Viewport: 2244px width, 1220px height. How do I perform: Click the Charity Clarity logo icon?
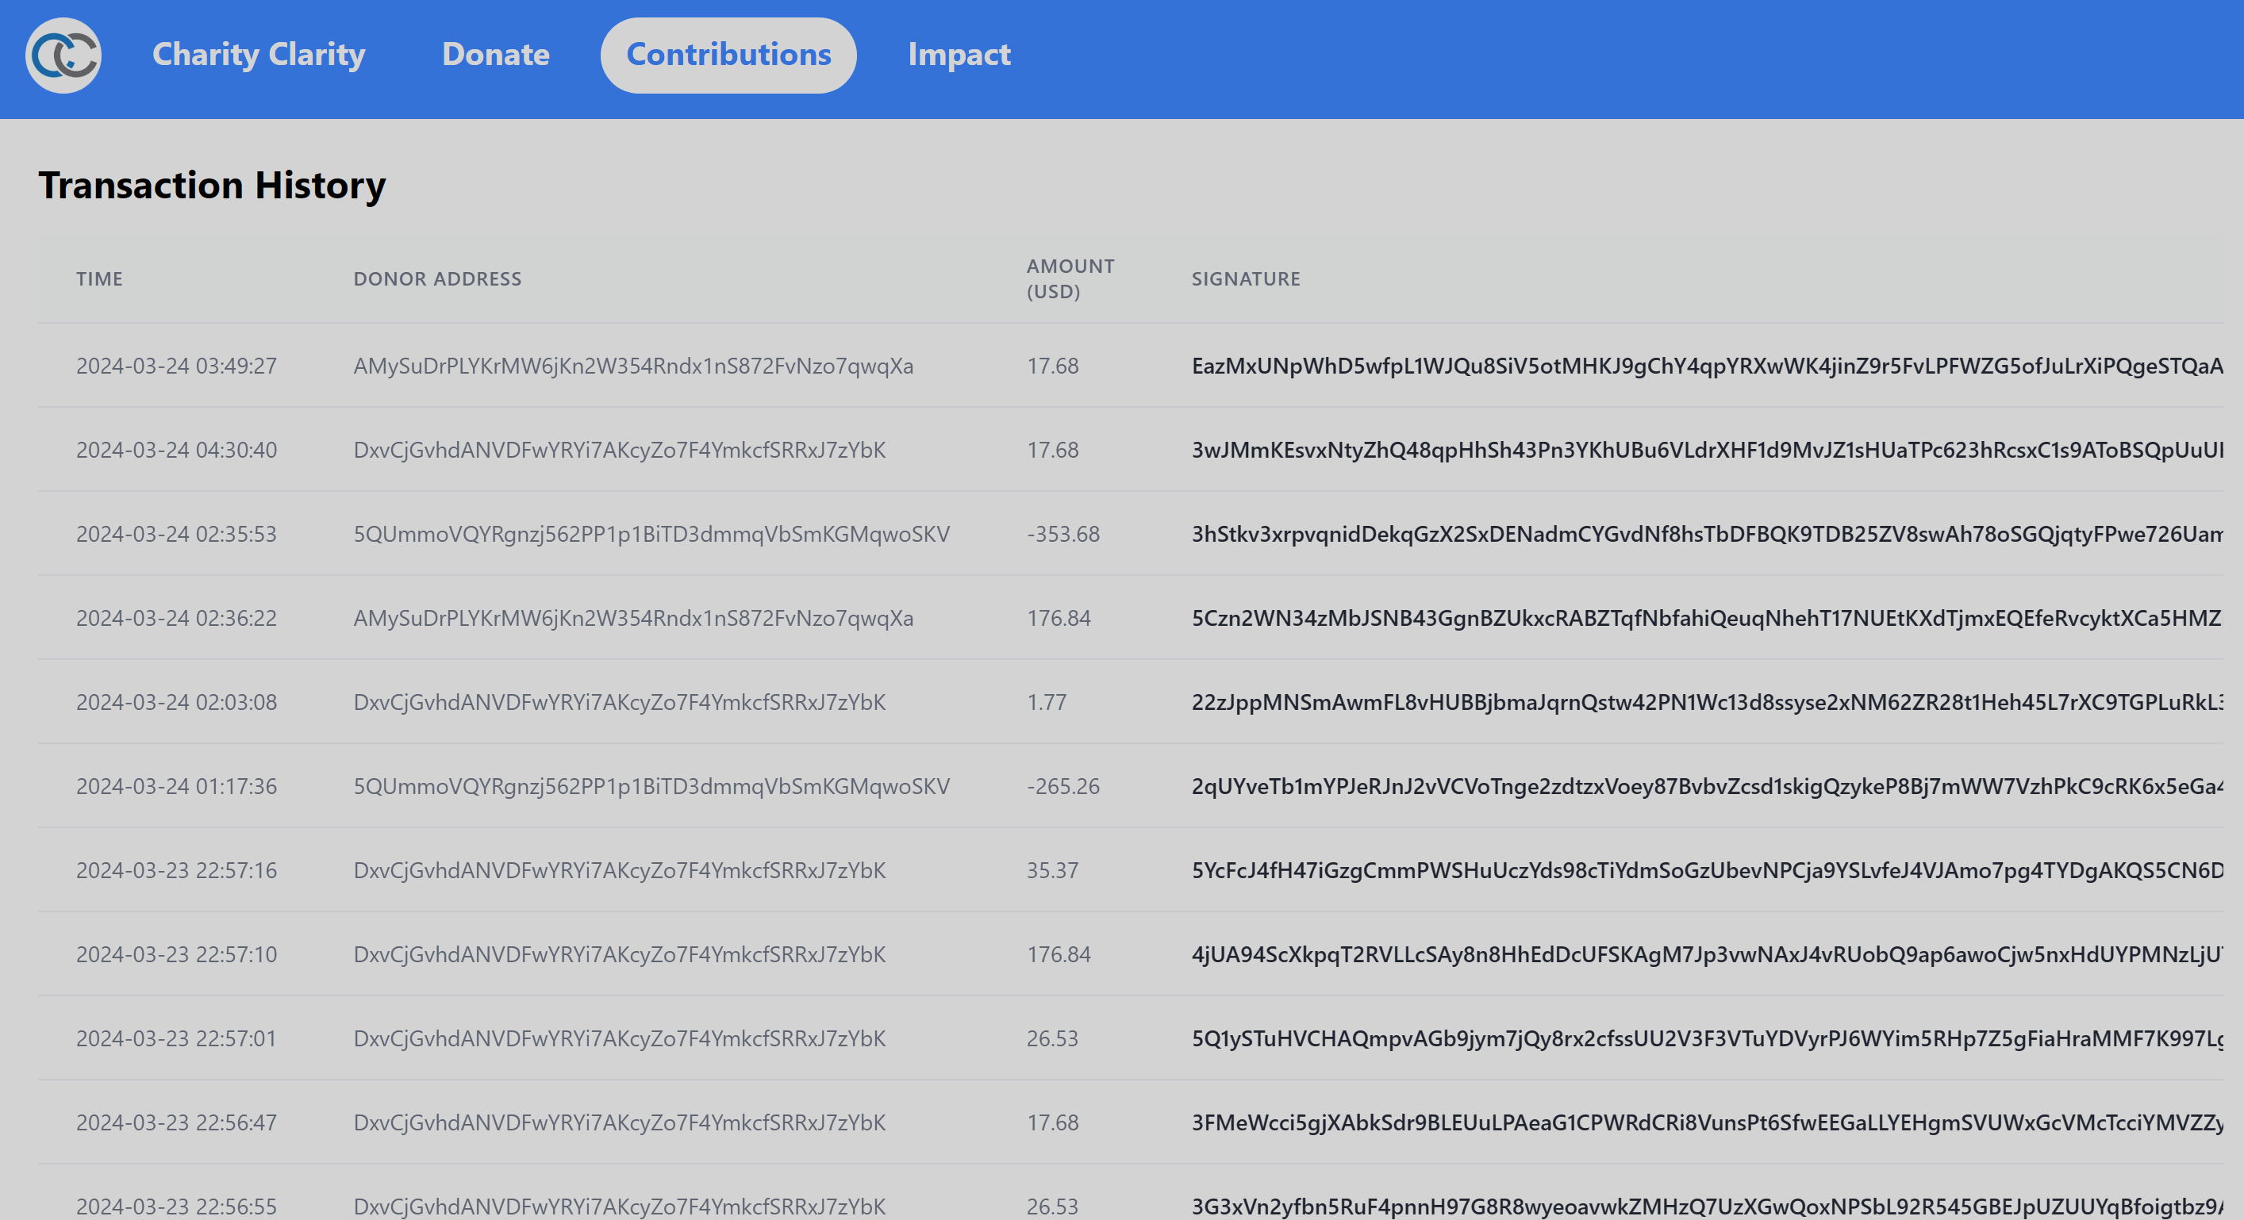[63, 56]
